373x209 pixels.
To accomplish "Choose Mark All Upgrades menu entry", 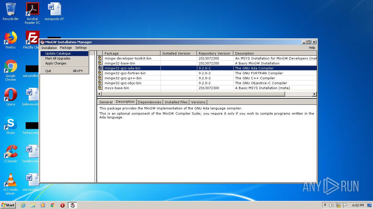I will (x=64, y=58).
